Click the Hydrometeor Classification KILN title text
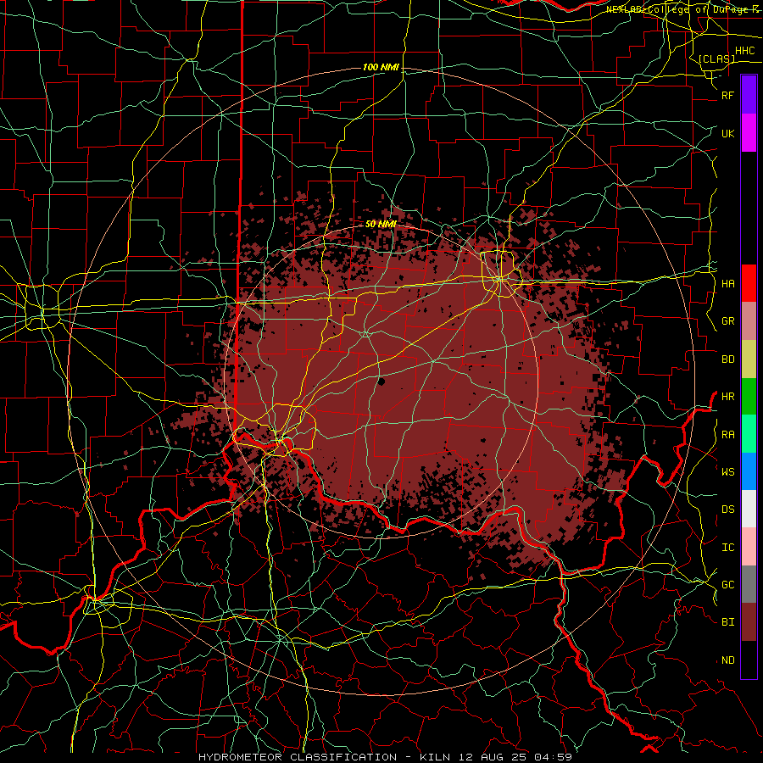 [385, 757]
